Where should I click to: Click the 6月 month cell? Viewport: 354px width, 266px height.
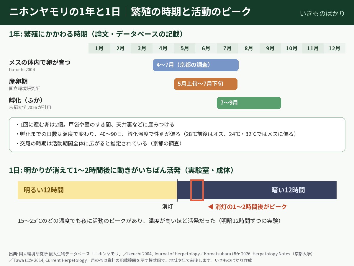click(x=206, y=48)
